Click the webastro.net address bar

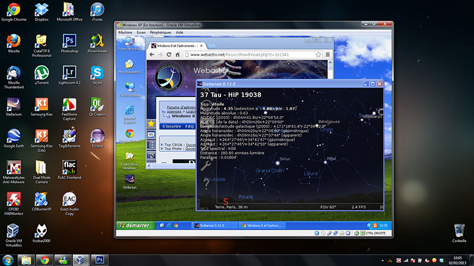click(253, 54)
